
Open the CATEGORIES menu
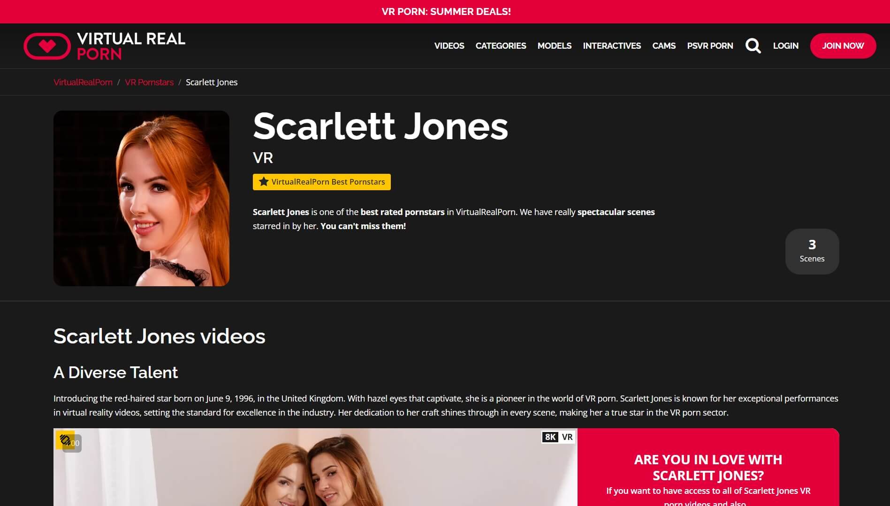501,46
